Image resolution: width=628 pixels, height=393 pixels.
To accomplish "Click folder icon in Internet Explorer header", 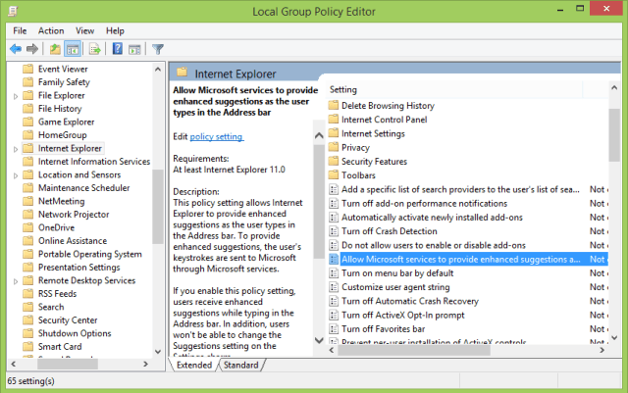I will coord(183,73).
